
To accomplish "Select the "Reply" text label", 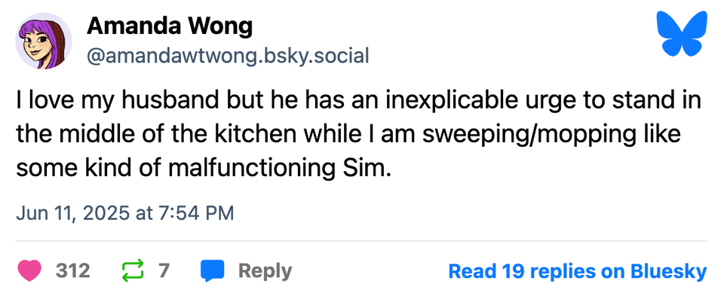I will (x=265, y=271).
